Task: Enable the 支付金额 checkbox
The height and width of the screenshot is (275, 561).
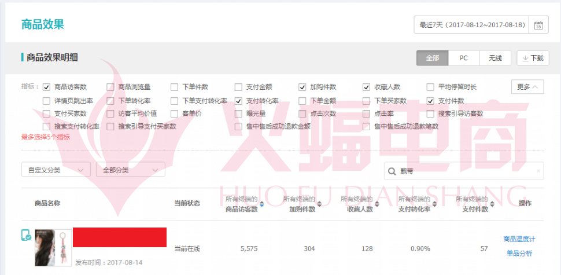Action: (238, 87)
